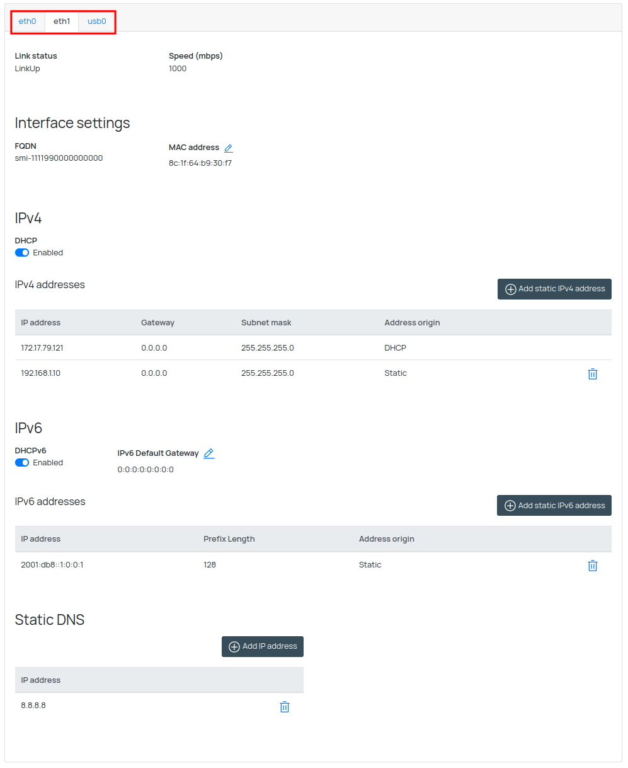Disable the IPv4 DHCP toggle
Screen dimensions: 628x768
(x=22, y=253)
